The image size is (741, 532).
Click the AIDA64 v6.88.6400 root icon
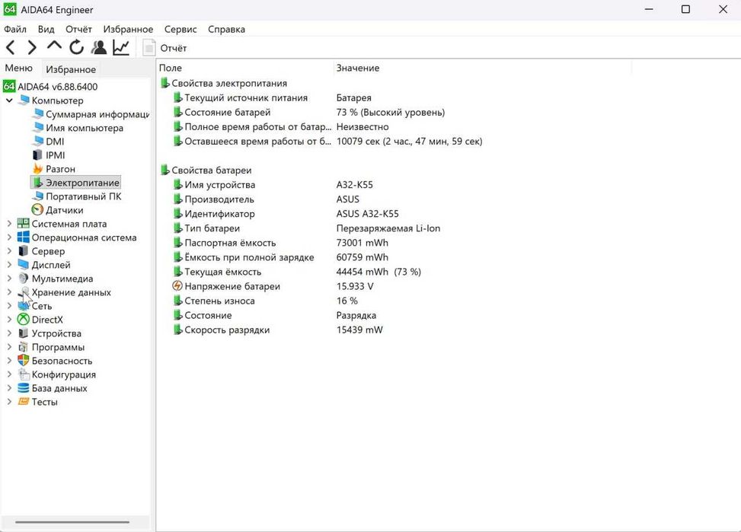pos(9,87)
